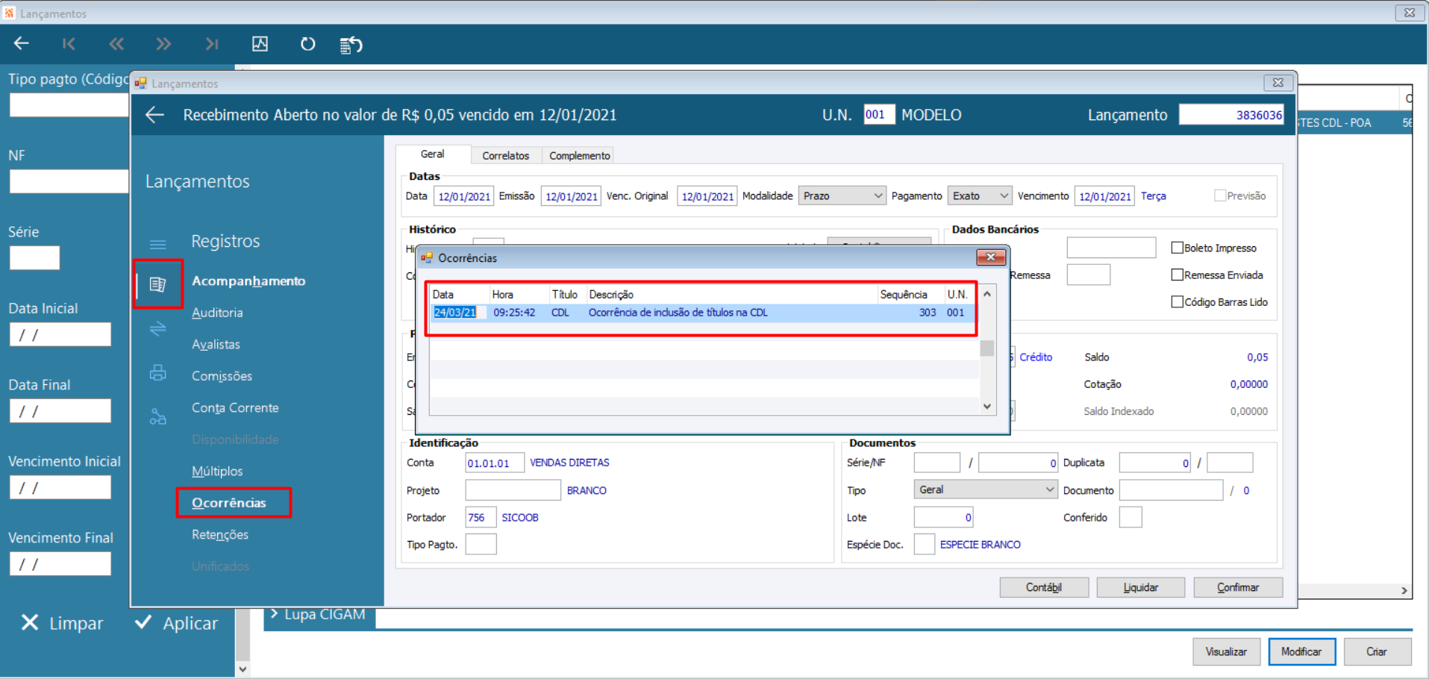Screen dimensions: 1429x679
Task: Jump back with double-left chevron icon
Action: tap(116, 44)
